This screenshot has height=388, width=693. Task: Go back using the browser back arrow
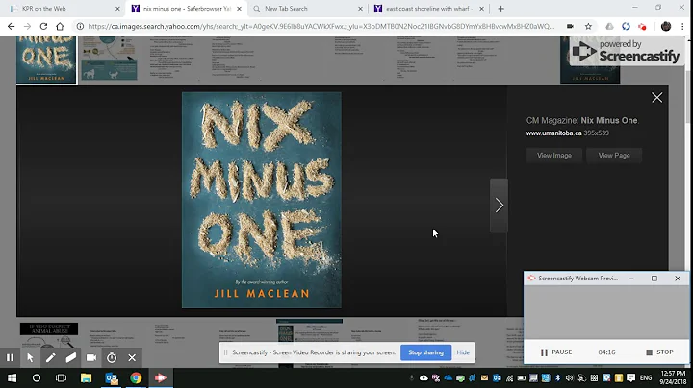pyautogui.click(x=11, y=27)
